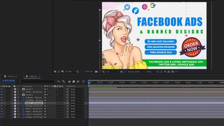Open the Graph Editor

click(84, 82)
